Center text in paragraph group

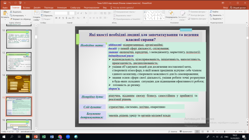94,18
